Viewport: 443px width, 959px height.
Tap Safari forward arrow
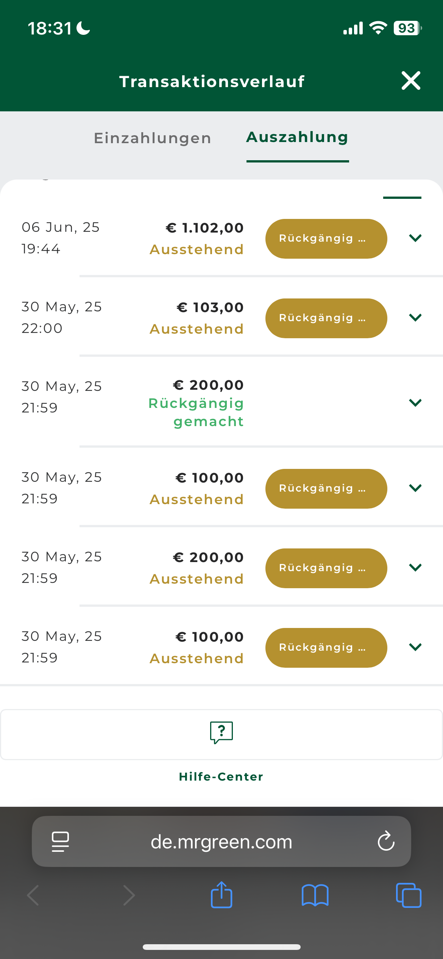tap(129, 895)
